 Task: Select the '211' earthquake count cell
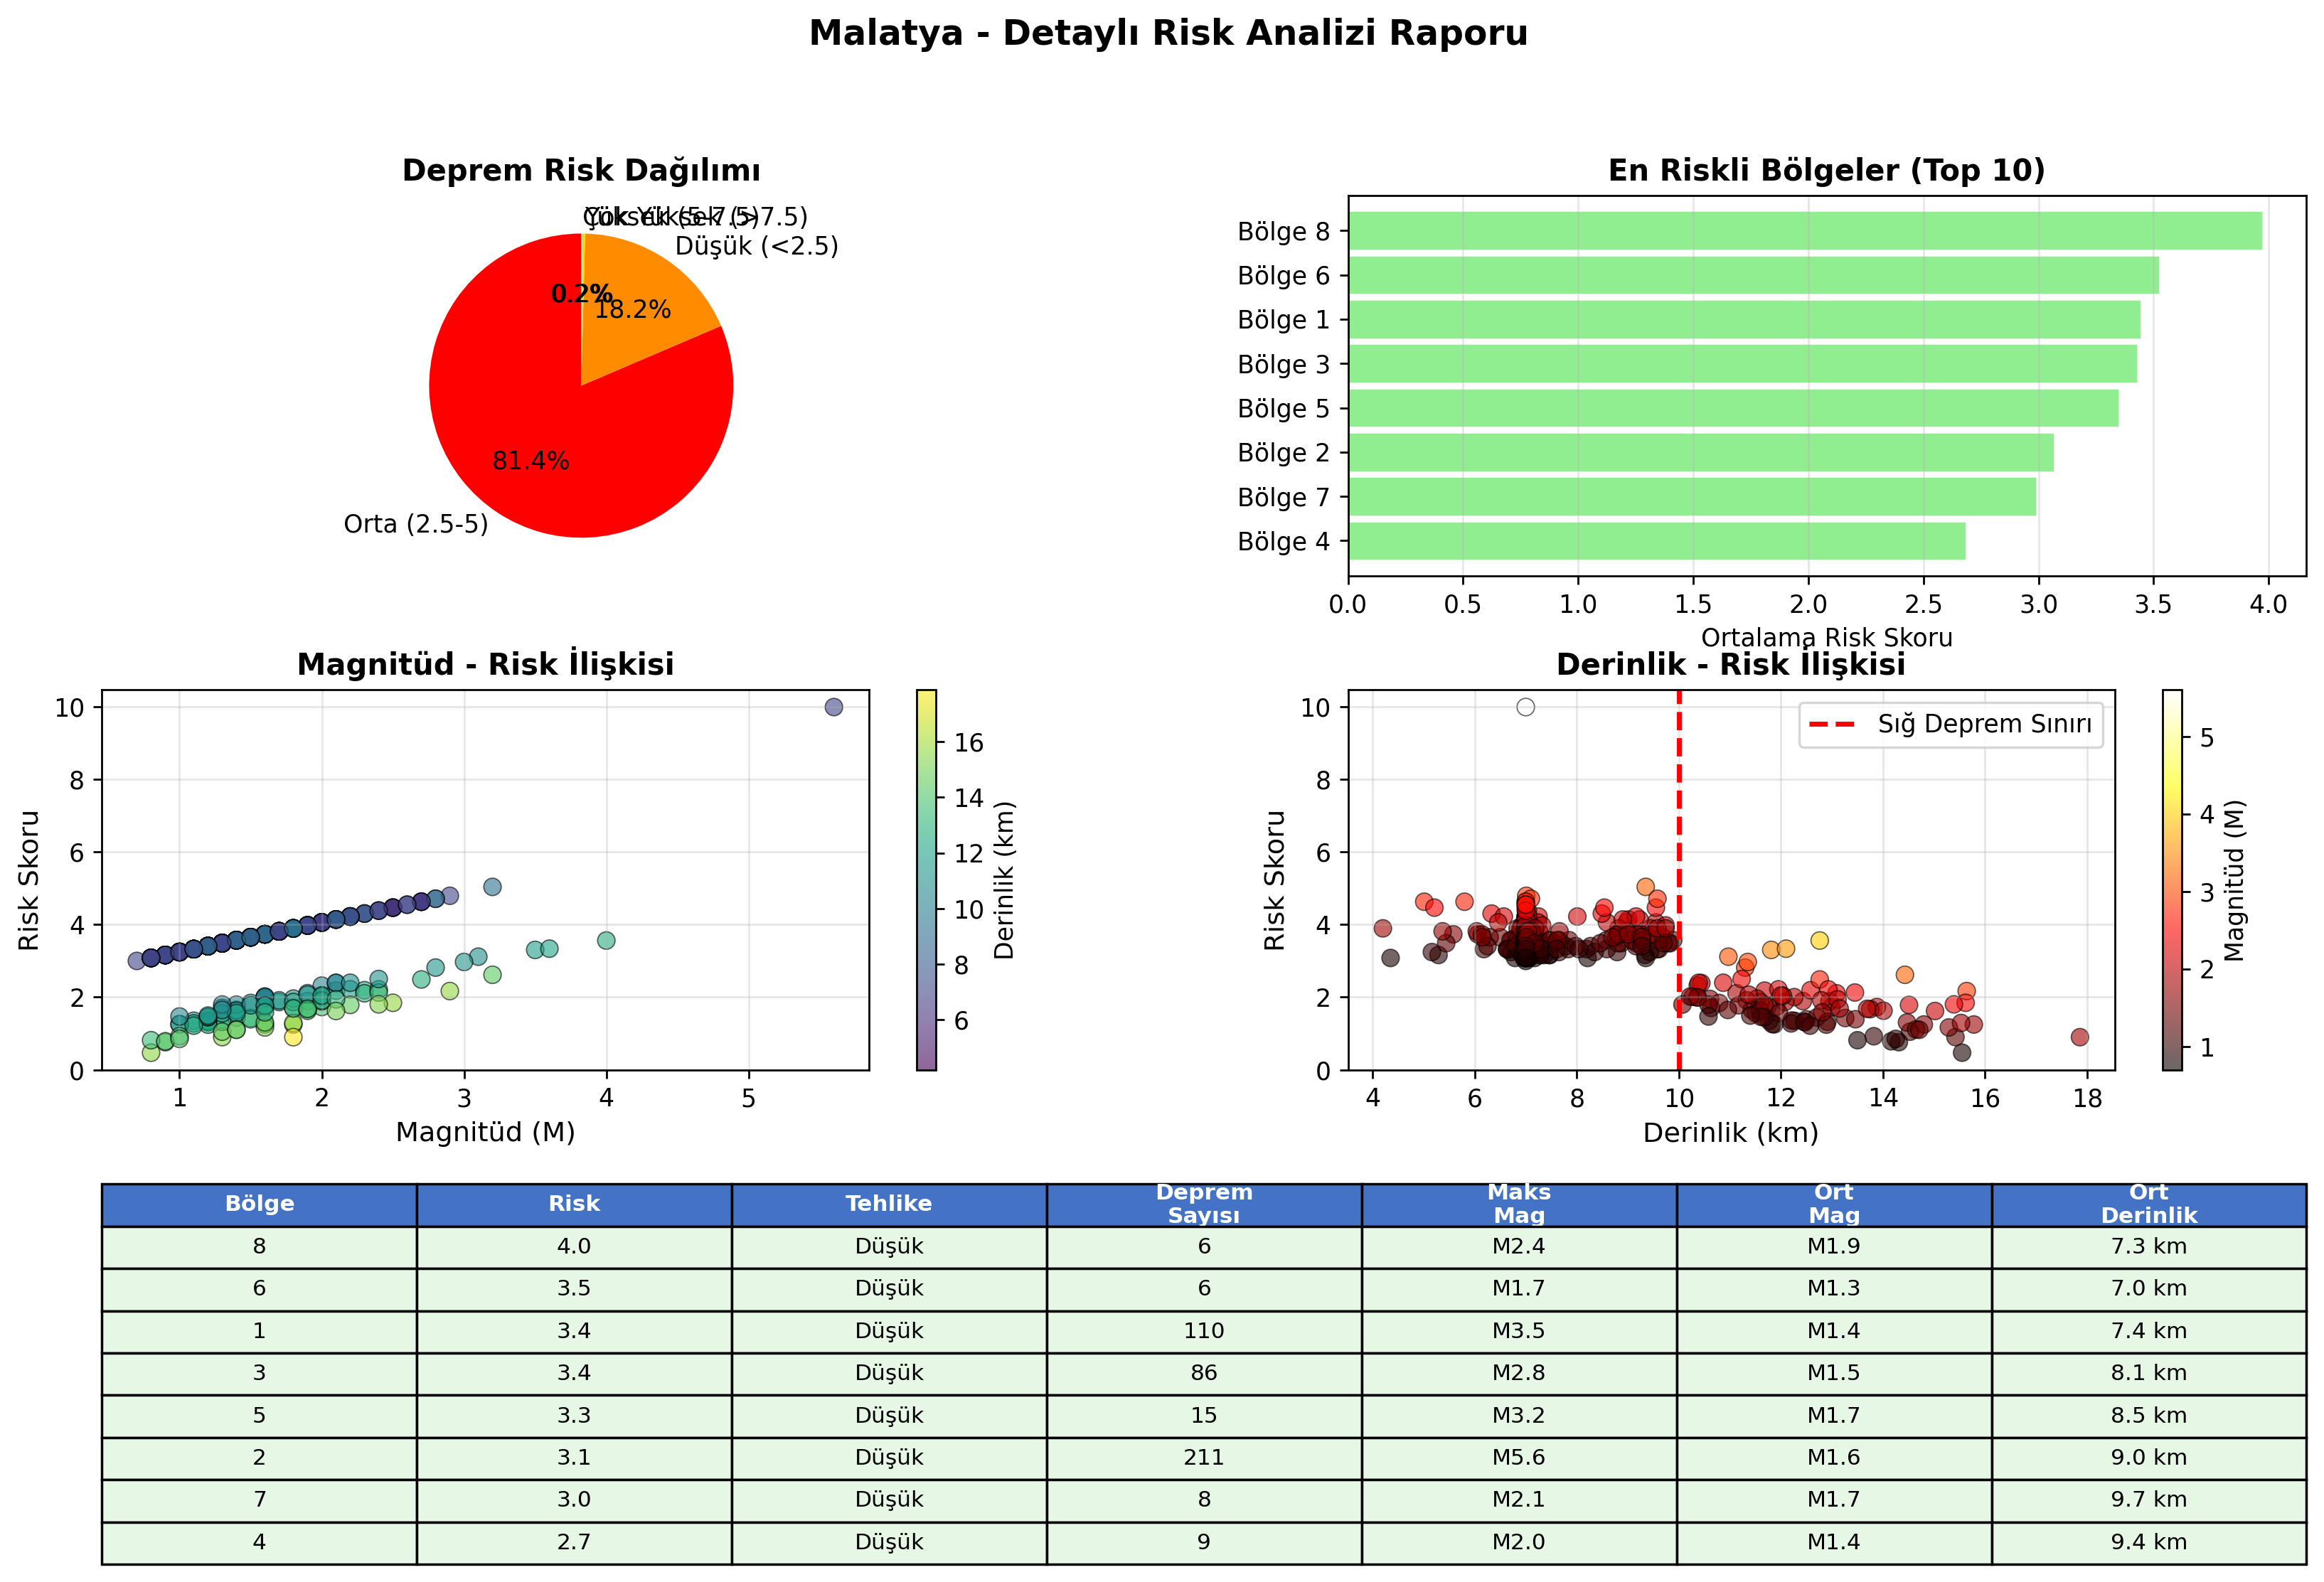(x=1204, y=1457)
